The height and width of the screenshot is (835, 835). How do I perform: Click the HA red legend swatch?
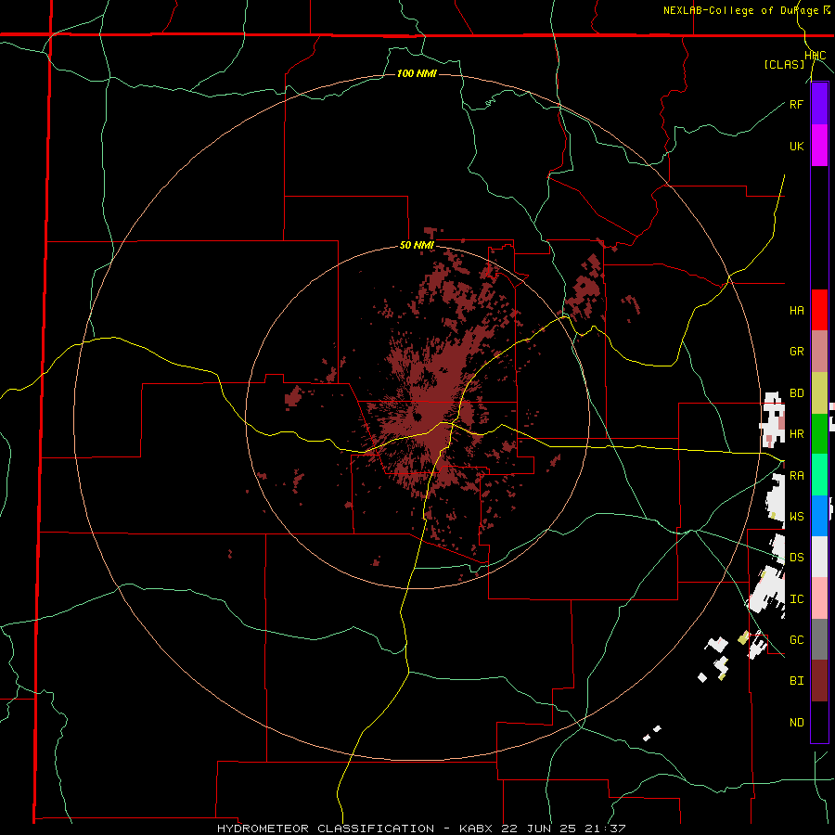point(819,310)
